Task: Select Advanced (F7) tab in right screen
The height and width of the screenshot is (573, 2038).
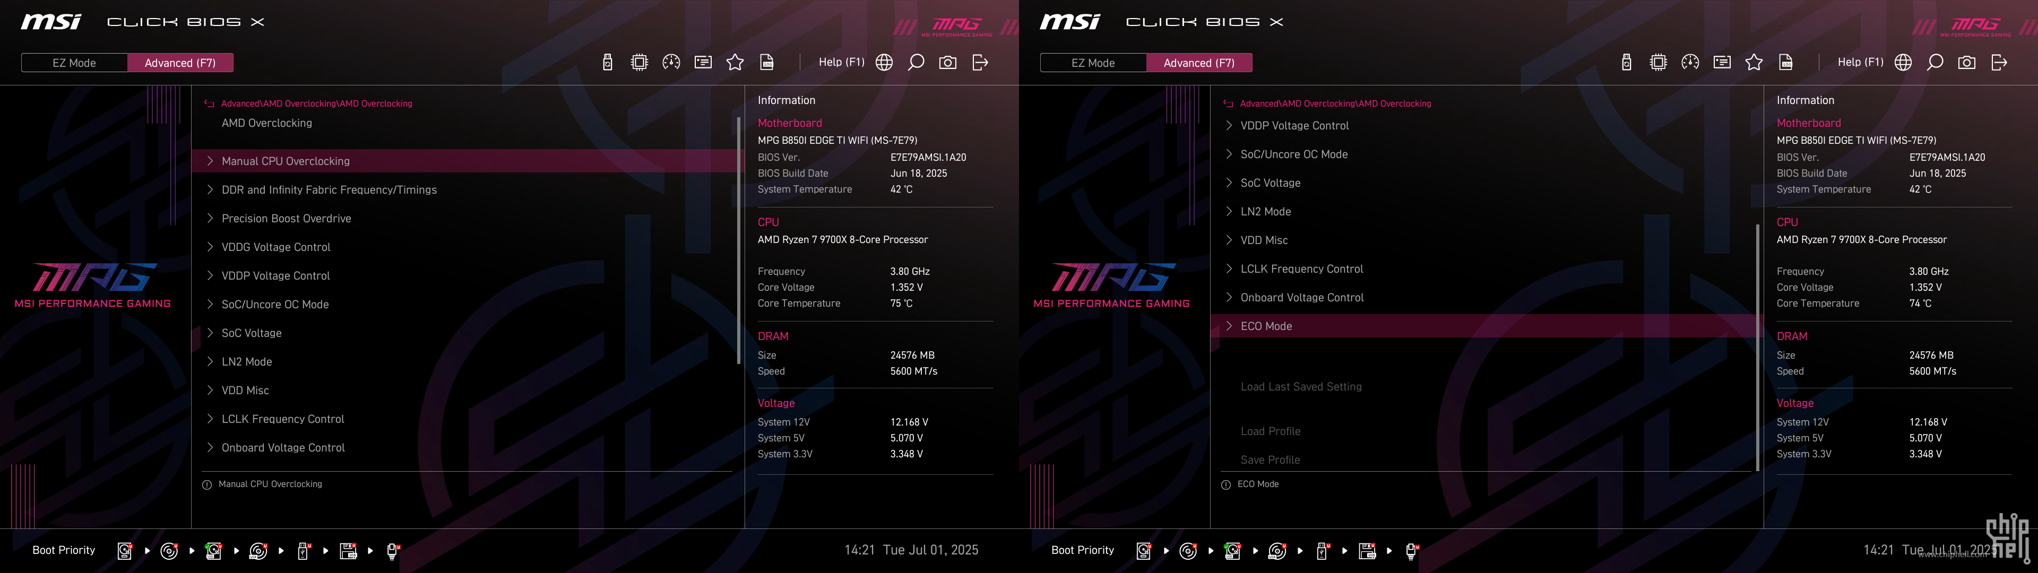Action: [1199, 63]
